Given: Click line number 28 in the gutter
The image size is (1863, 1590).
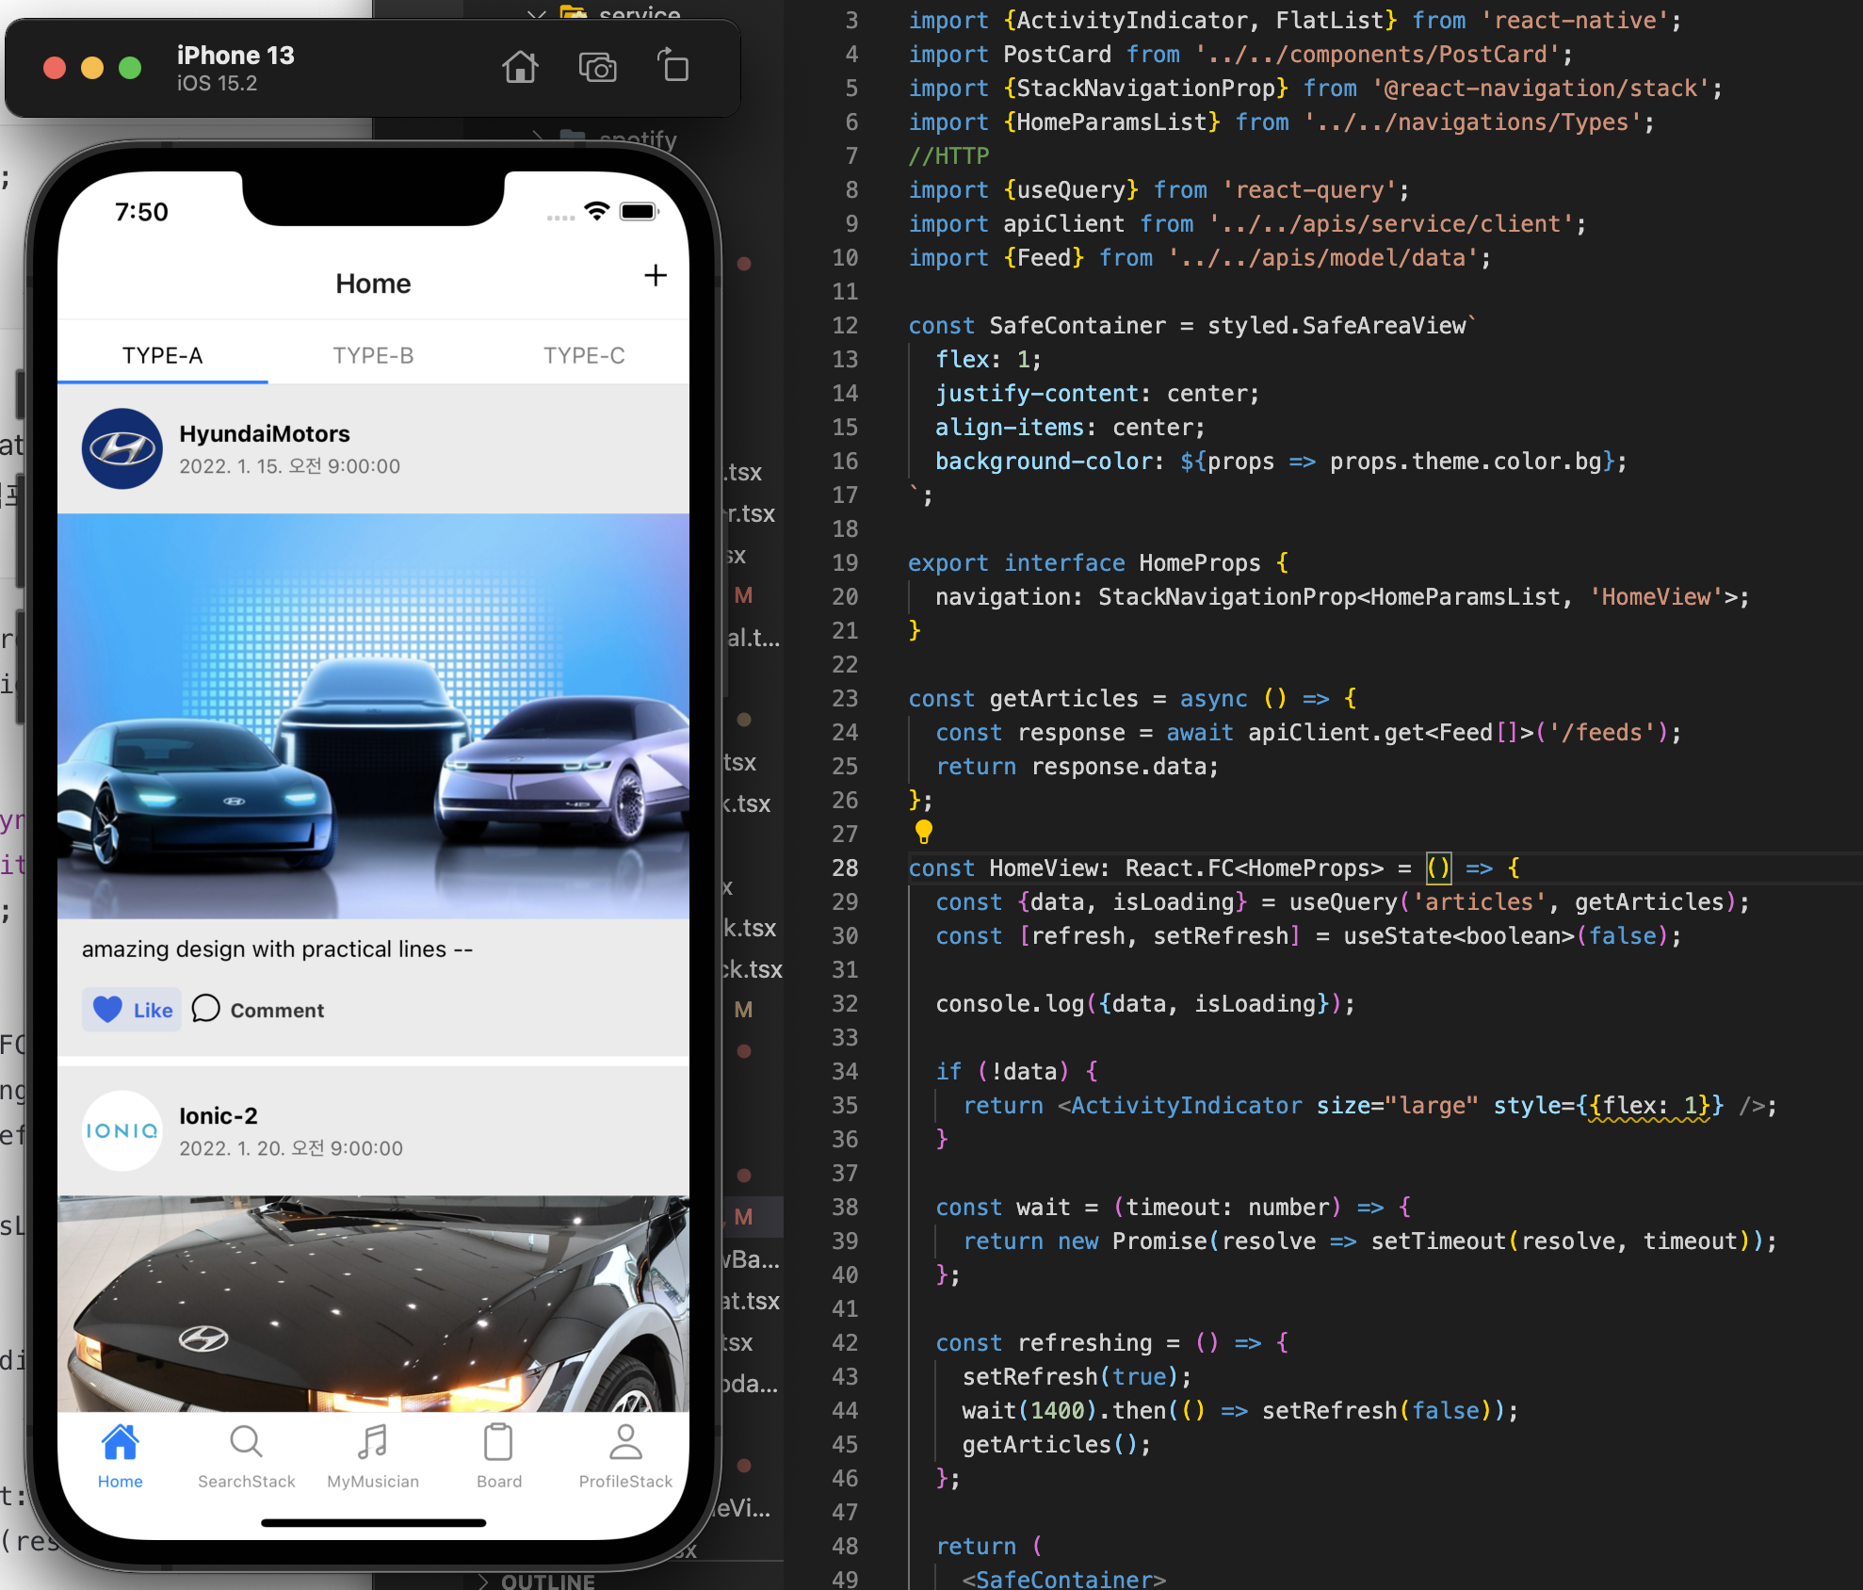Looking at the screenshot, I should point(845,868).
